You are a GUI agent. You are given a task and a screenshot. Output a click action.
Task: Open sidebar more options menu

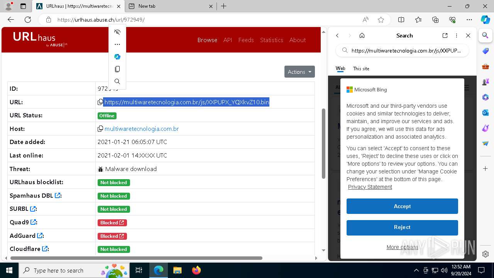click(x=457, y=36)
